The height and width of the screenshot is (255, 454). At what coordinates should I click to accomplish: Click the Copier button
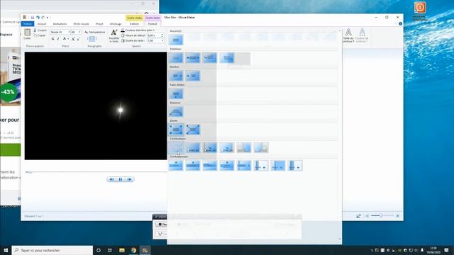[x=40, y=35]
